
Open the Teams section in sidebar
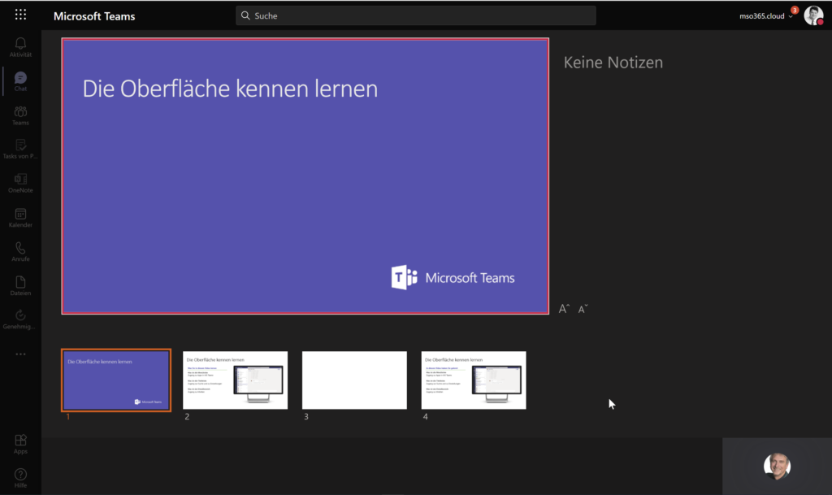point(20,115)
